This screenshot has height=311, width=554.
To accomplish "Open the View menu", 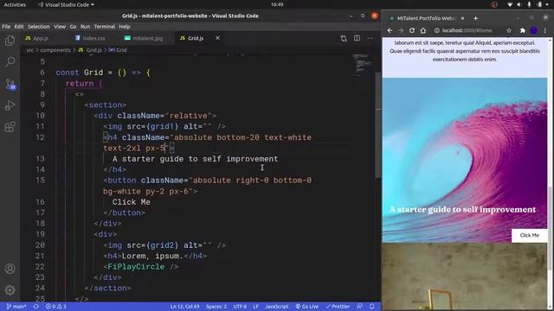I will tap(60, 27).
